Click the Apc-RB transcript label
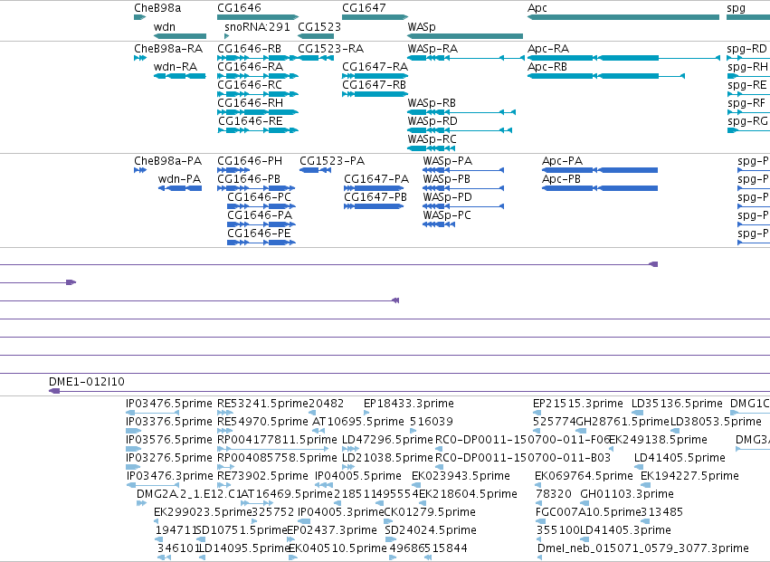 coord(547,67)
